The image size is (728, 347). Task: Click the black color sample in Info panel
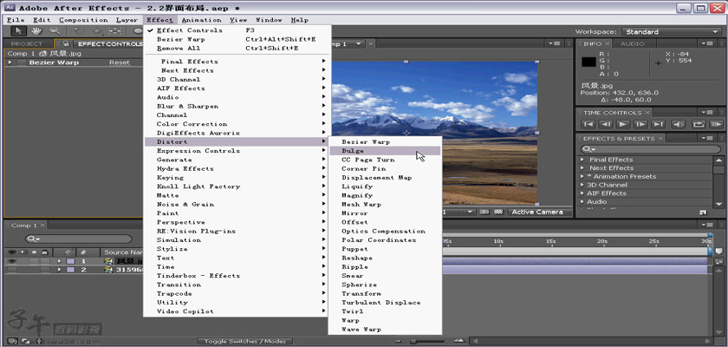pyautogui.click(x=589, y=62)
